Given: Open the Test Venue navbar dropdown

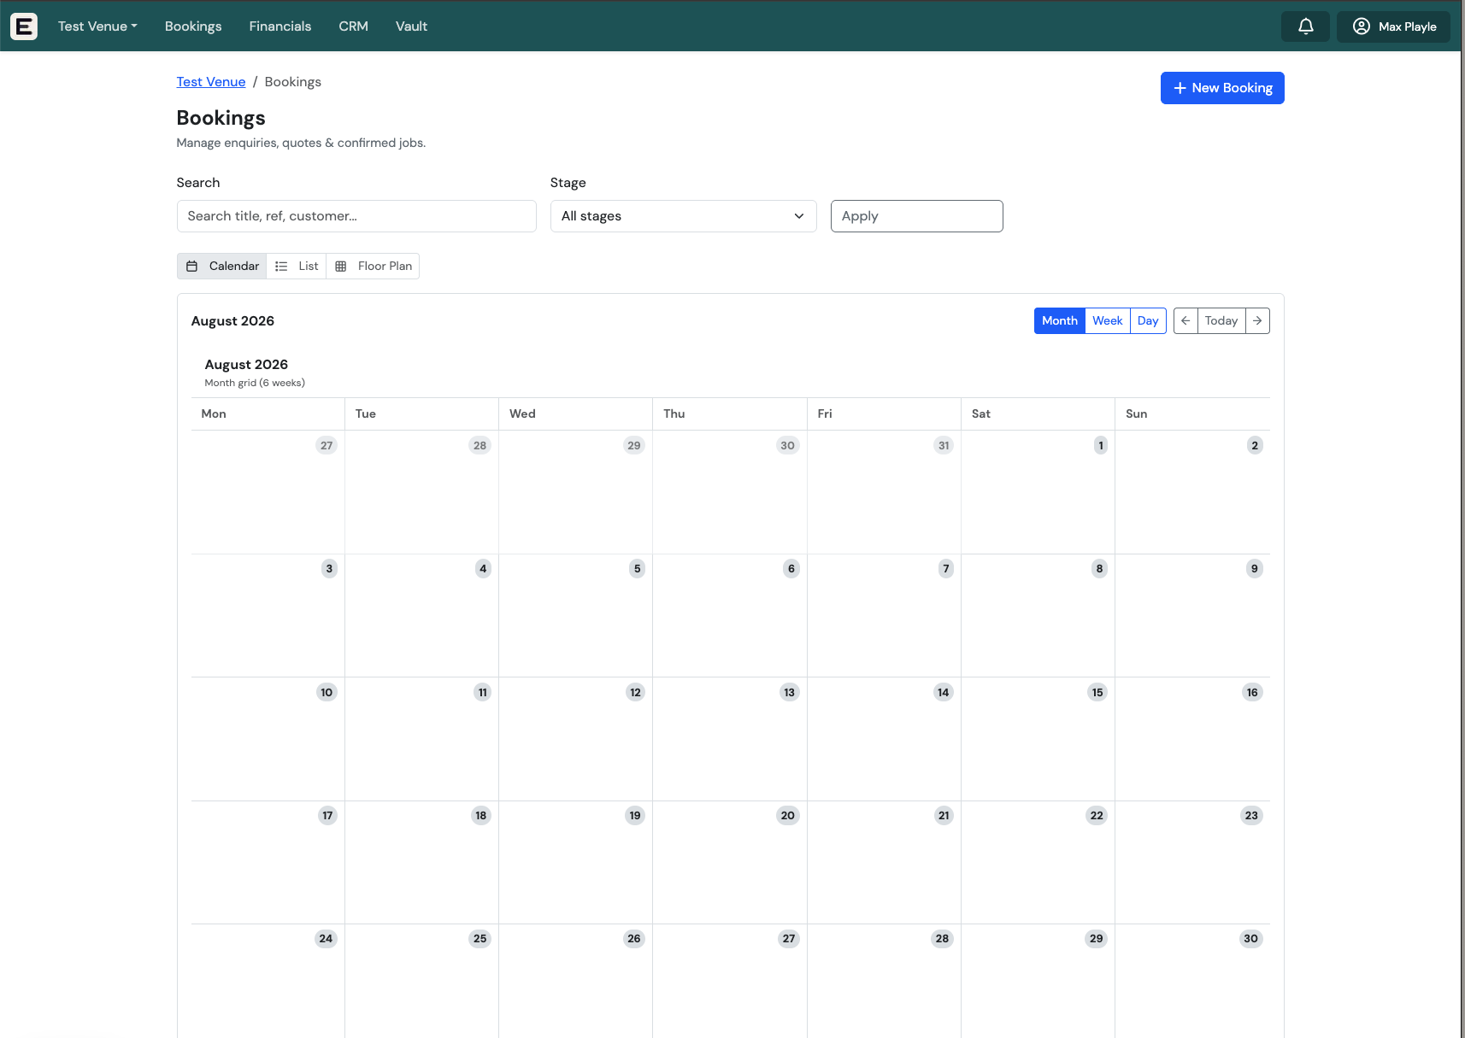Looking at the screenshot, I should point(97,26).
